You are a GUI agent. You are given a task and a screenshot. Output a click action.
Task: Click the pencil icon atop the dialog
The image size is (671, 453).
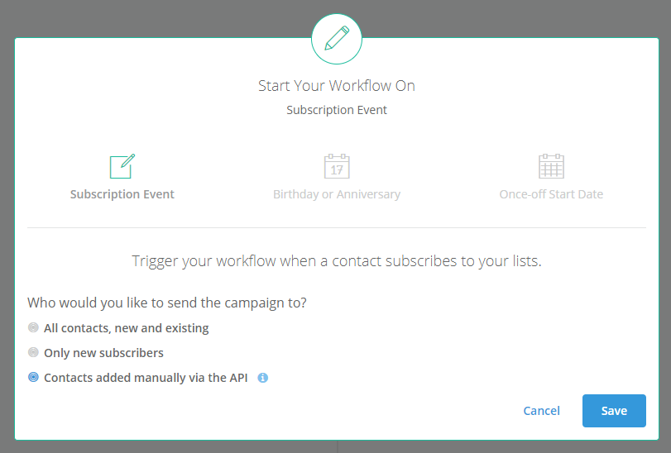(336, 39)
